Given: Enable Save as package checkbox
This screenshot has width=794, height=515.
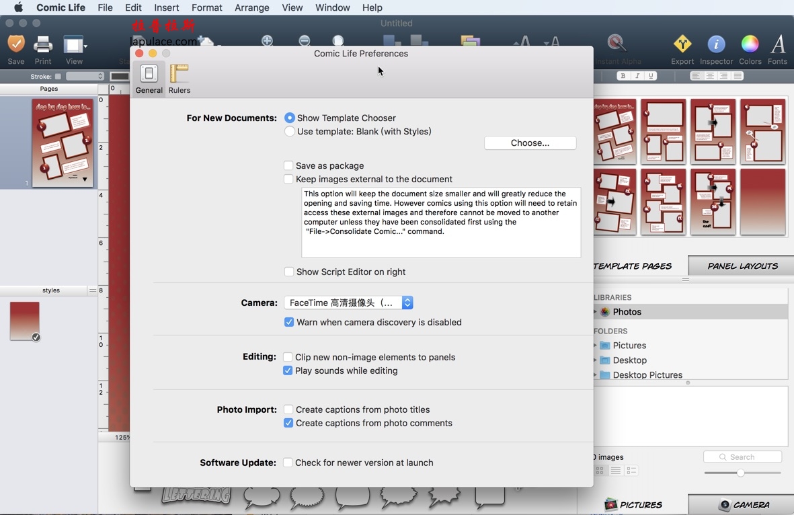Looking at the screenshot, I should click(x=288, y=165).
